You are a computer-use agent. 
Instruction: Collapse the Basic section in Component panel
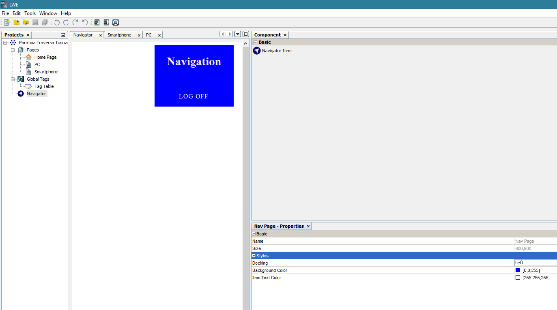[x=256, y=42]
